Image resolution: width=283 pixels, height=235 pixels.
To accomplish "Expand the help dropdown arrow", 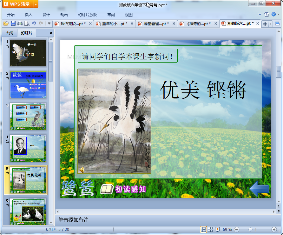I will pyautogui.click(x=279, y=15).
